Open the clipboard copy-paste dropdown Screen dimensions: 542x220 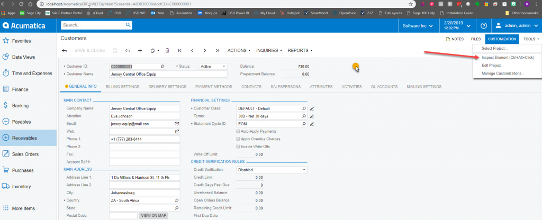(x=155, y=50)
